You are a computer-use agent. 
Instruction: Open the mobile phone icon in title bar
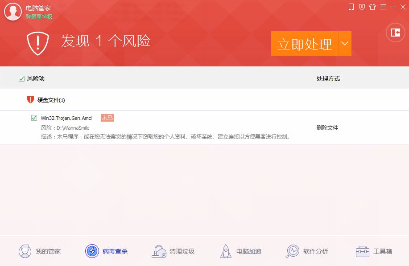coord(351,7)
